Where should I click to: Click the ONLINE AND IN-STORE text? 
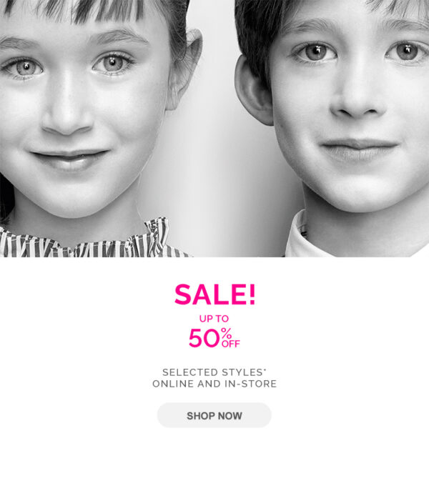tap(214, 384)
